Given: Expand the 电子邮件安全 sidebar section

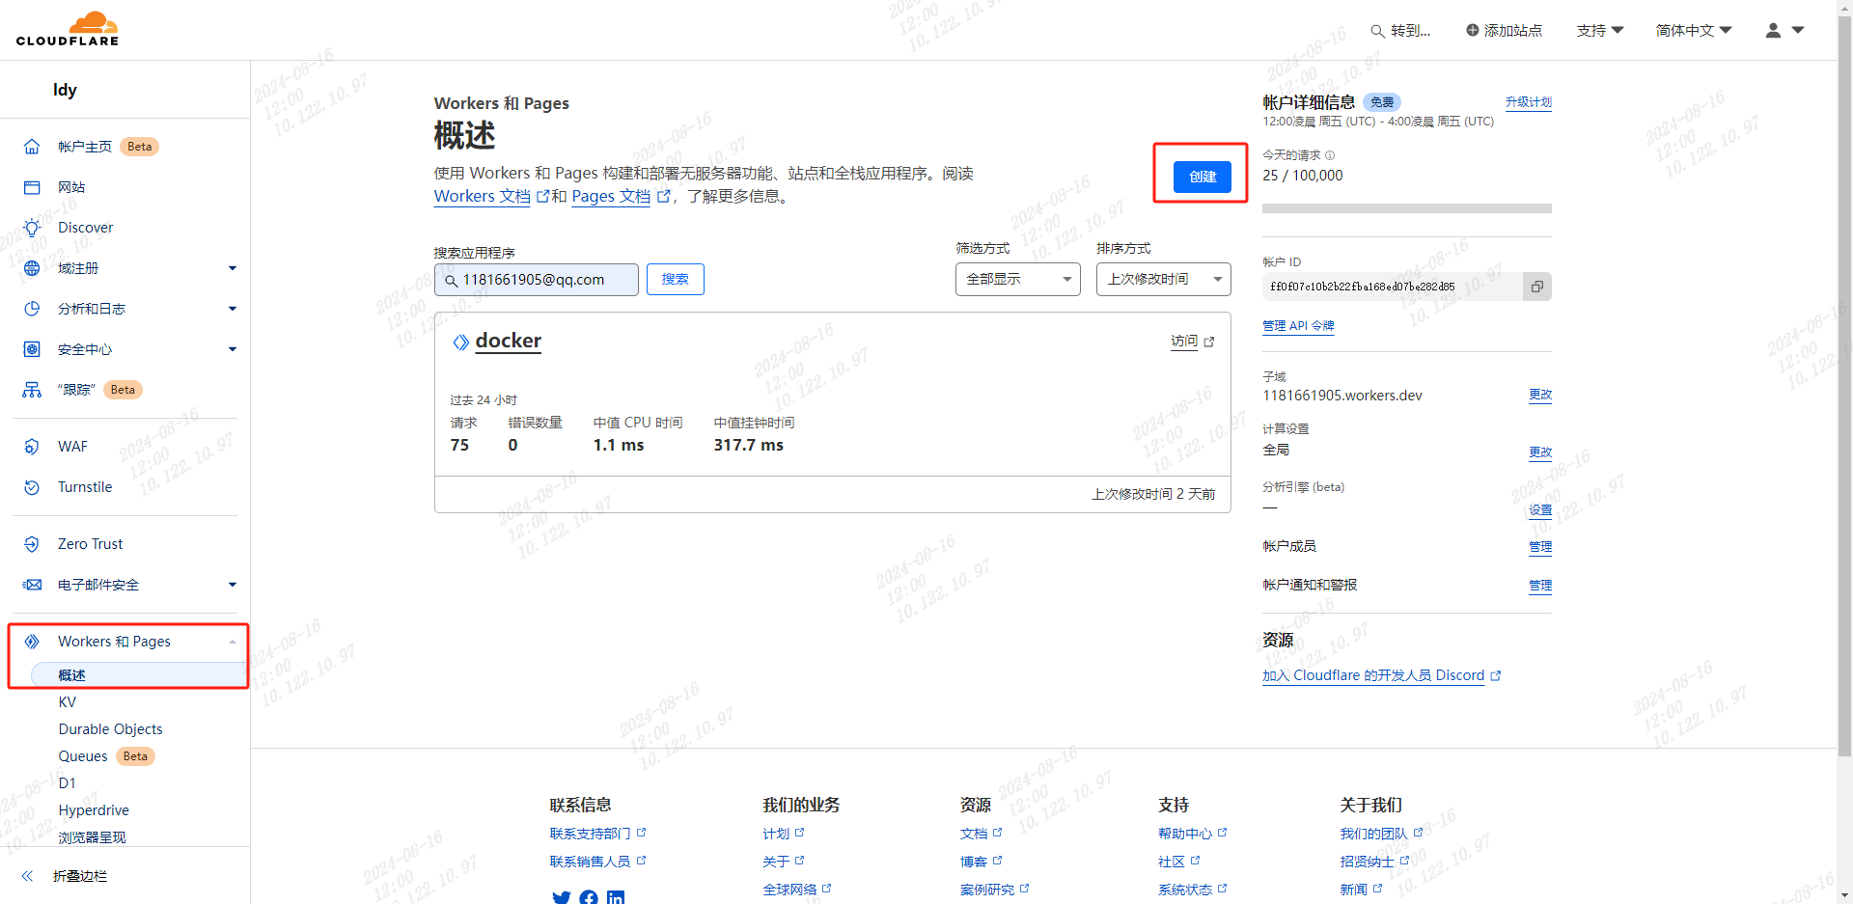Looking at the screenshot, I should (x=233, y=585).
